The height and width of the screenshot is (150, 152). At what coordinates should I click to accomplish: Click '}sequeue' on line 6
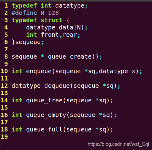[x=26, y=42]
